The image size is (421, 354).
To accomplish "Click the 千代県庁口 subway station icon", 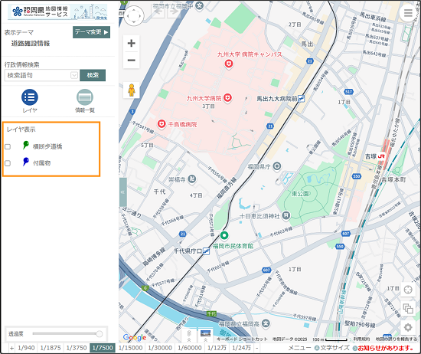I will coord(206,251).
